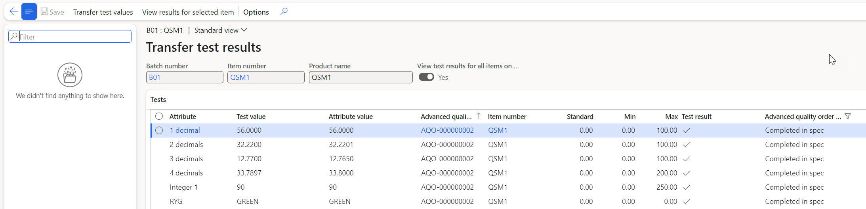Toggle the navigation list pane icon
This screenshot has height=209, width=866.
tap(29, 11)
